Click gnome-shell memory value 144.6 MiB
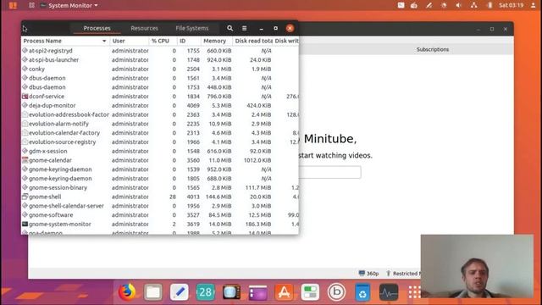This screenshot has height=305, width=542. pos(218,197)
